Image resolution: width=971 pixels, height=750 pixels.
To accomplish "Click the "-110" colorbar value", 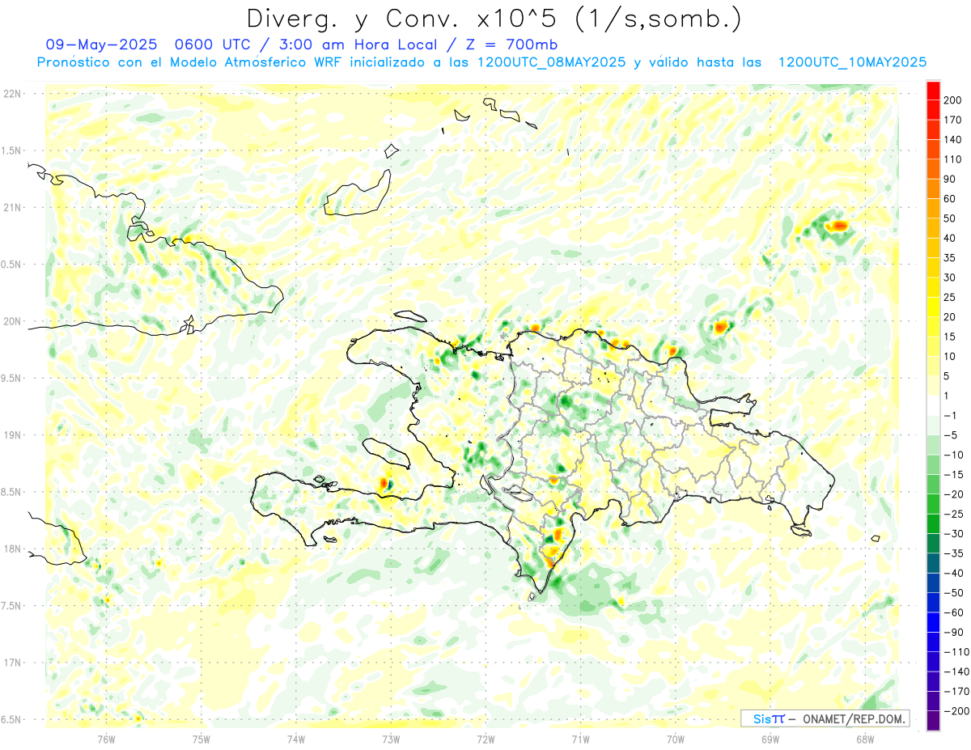I will [956, 651].
